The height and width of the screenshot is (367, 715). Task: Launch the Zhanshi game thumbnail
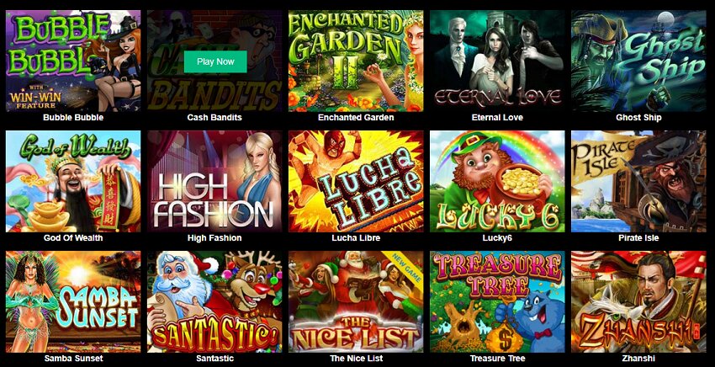638,301
